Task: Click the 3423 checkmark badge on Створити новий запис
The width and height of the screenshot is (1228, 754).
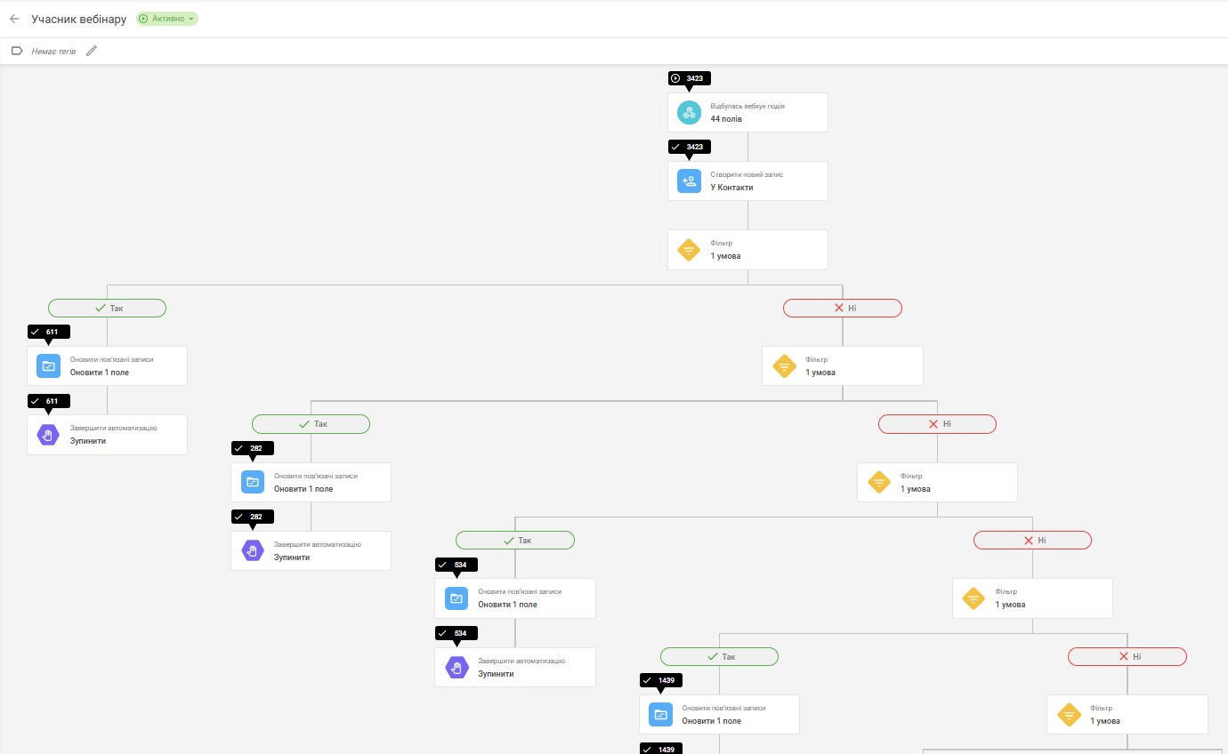Action: pyautogui.click(x=690, y=147)
